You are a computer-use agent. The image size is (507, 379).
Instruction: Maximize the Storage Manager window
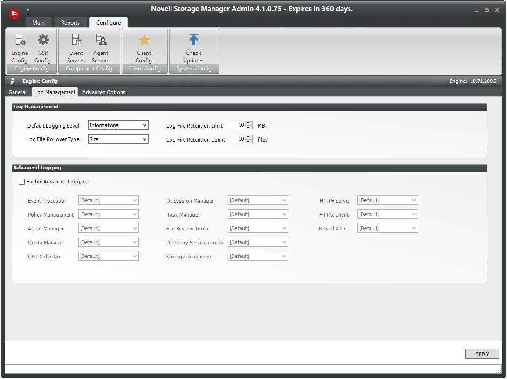tap(486, 10)
